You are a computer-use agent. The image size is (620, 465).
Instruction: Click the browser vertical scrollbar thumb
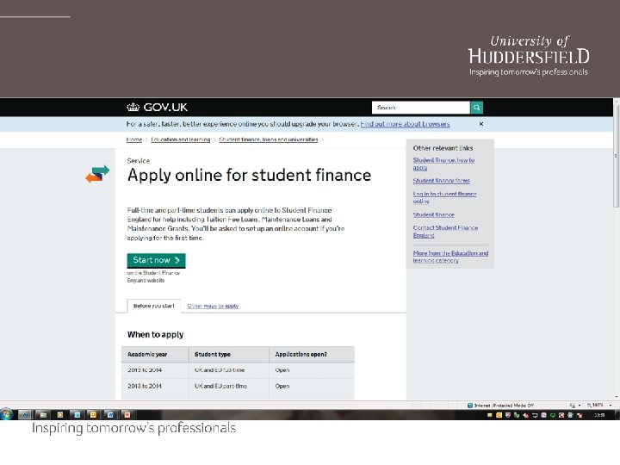616,156
